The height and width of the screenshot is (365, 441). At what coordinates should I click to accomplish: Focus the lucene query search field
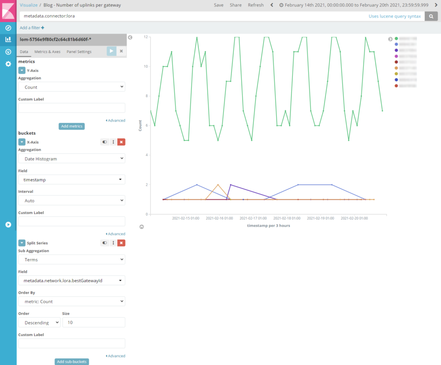click(x=194, y=16)
